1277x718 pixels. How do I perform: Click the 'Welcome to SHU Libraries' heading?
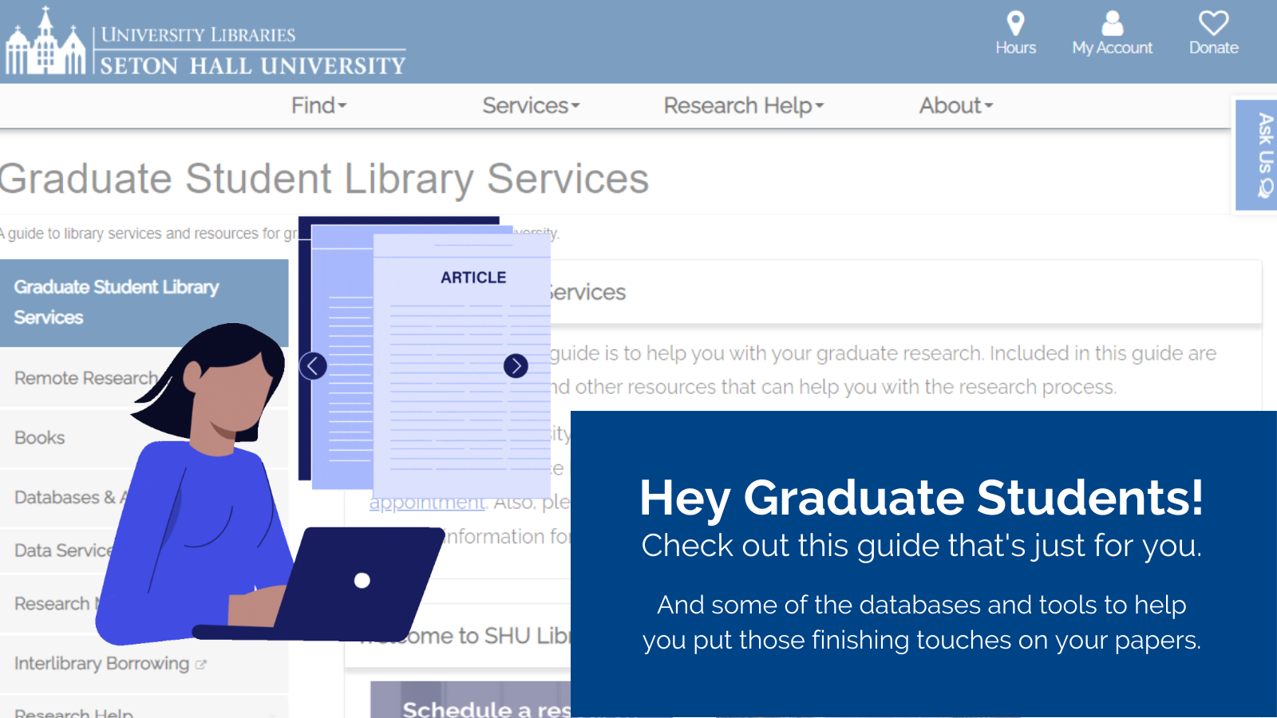pos(465,636)
